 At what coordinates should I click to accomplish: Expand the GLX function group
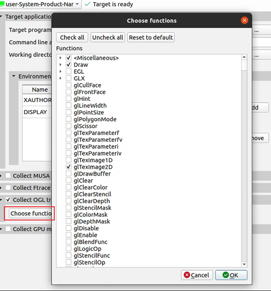click(x=60, y=79)
